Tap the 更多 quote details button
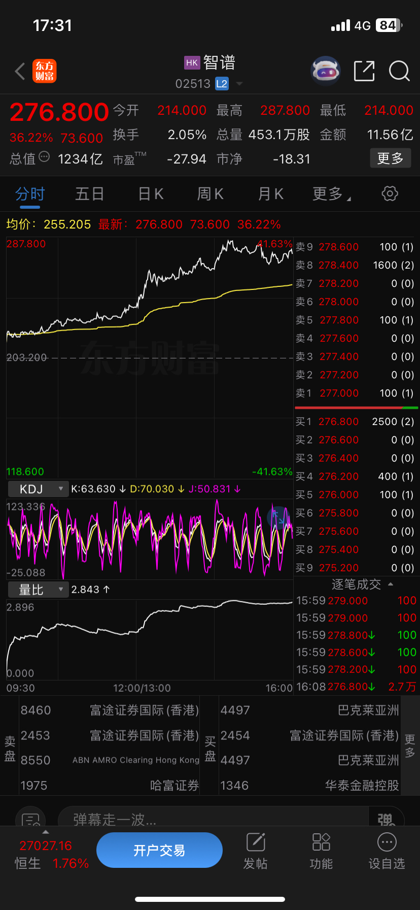Image resolution: width=420 pixels, height=910 pixels. tap(390, 158)
